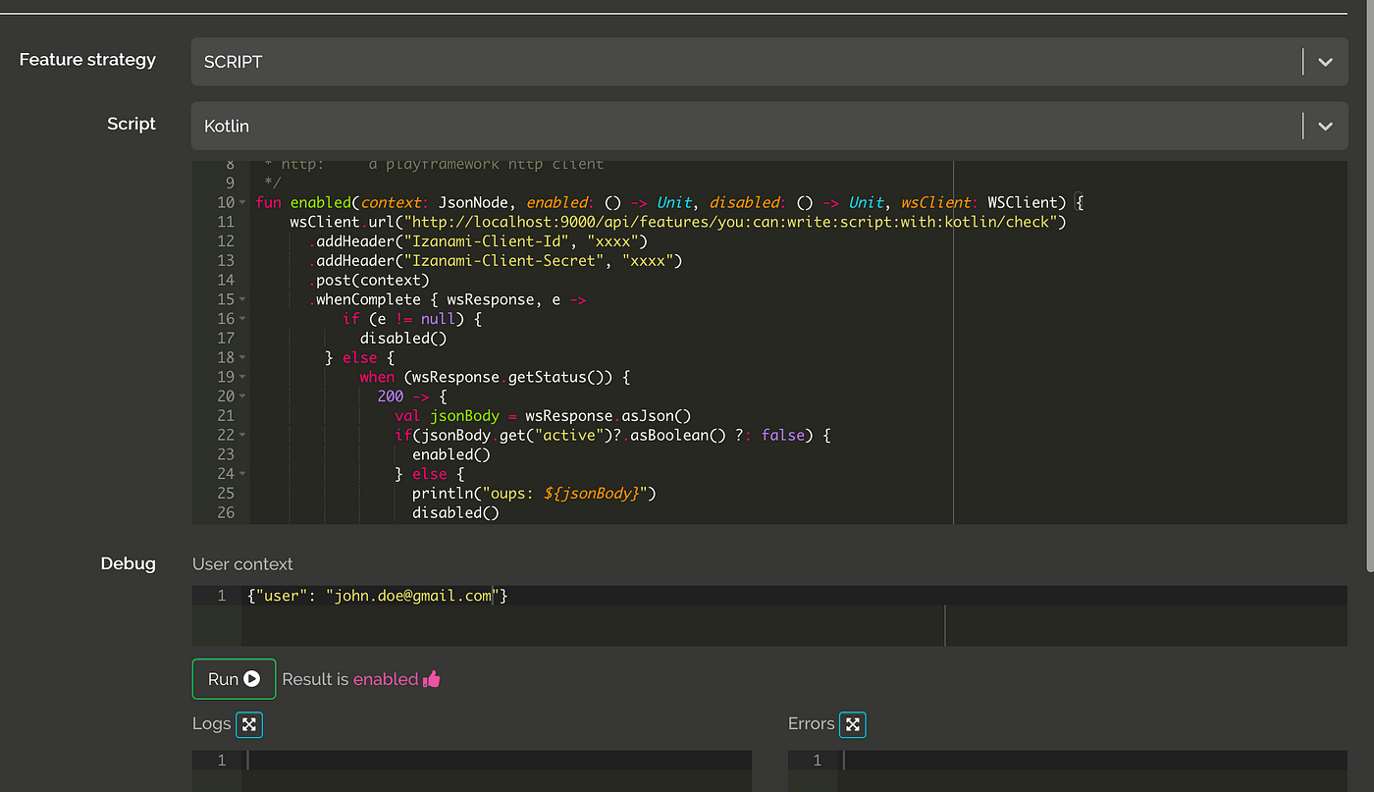Collapse code fold at line 10

(242, 203)
